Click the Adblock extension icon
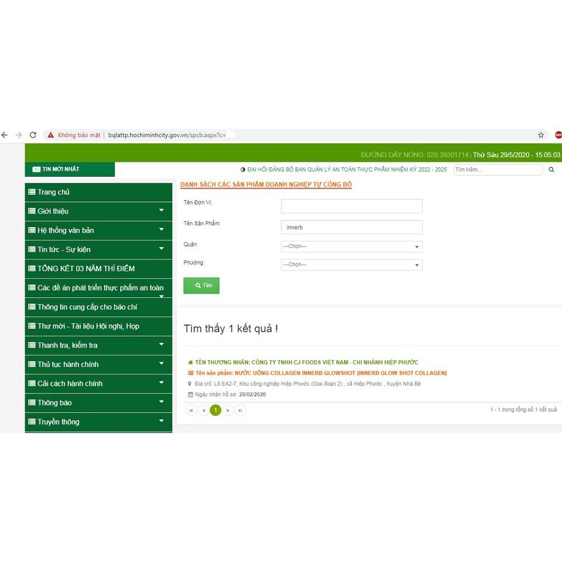This screenshot has height=562, width=562. coord(558,135)
